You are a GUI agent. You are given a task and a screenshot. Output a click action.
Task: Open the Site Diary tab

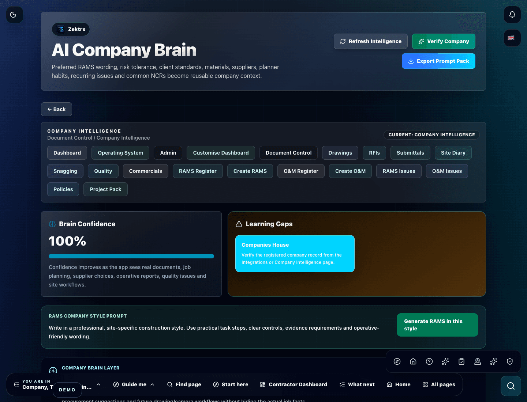453,153
